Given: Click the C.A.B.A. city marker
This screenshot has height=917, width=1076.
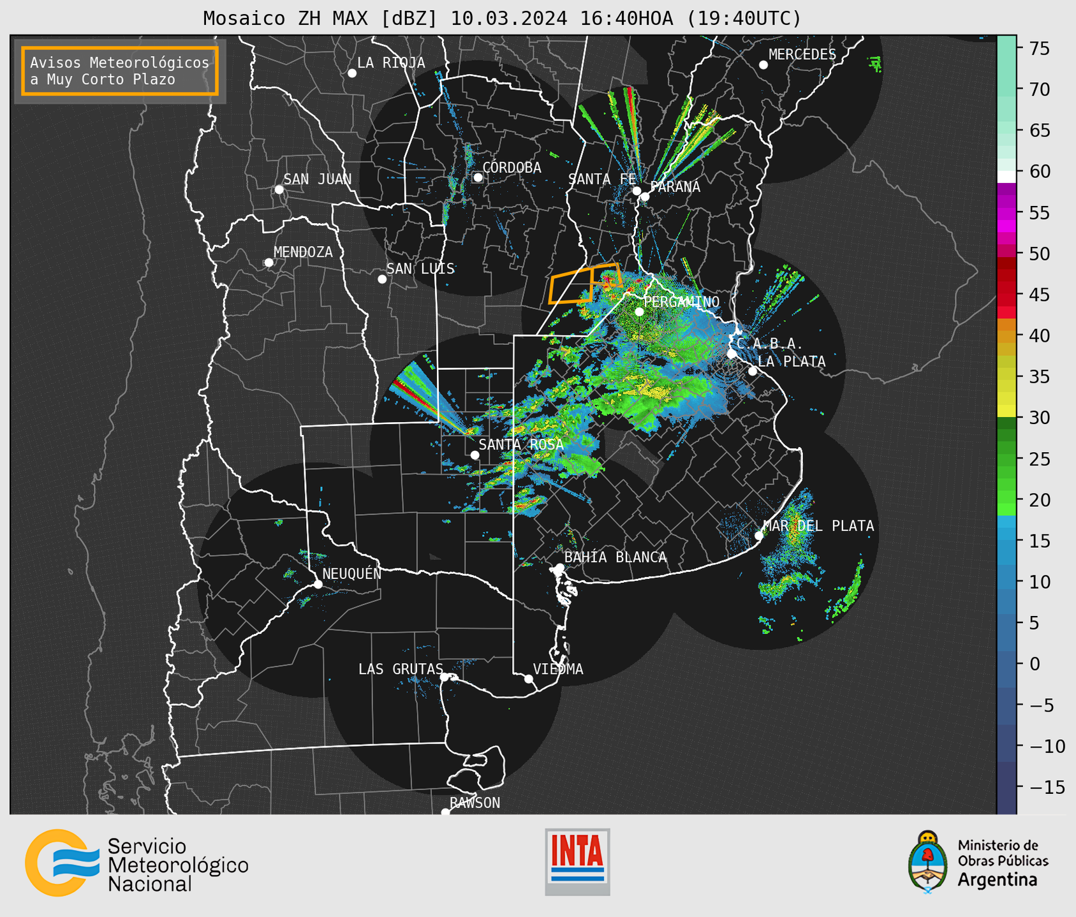Looking at the screenshot, I should (x=732, y=354).
